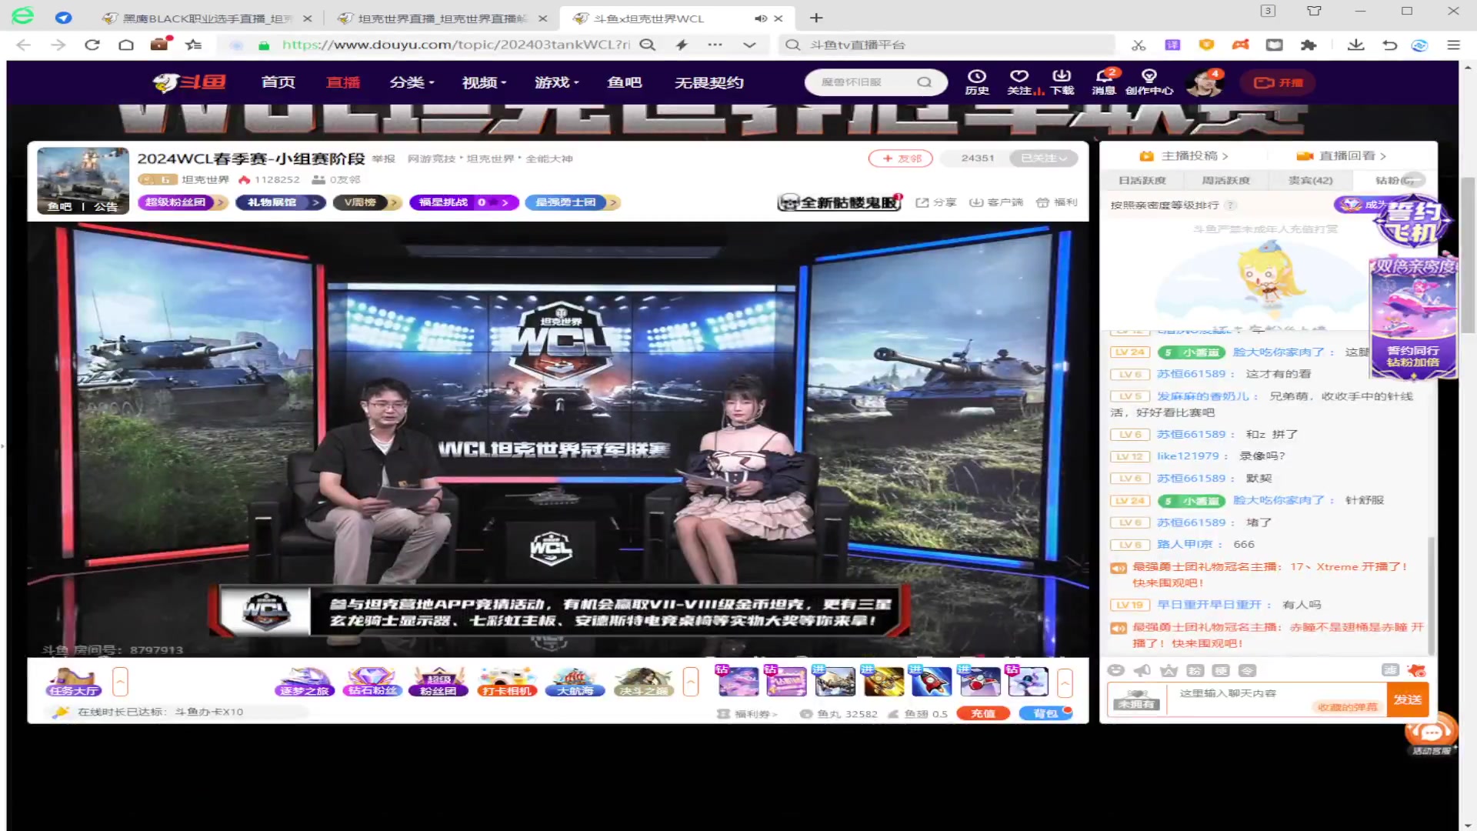This screenshot has height=831, width=1477.
Task: Click the 开播 start streaming button
Action: click(x=1279, y=82)
